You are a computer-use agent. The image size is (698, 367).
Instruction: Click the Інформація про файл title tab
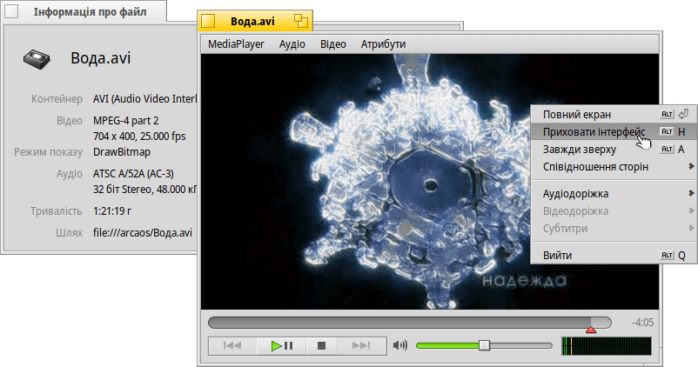point(85,11)
